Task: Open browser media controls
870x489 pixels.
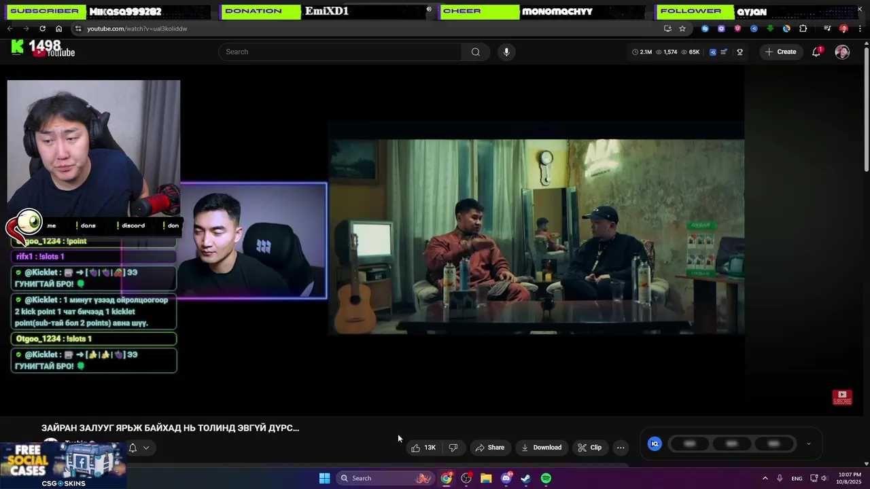Action: point(827,29)
